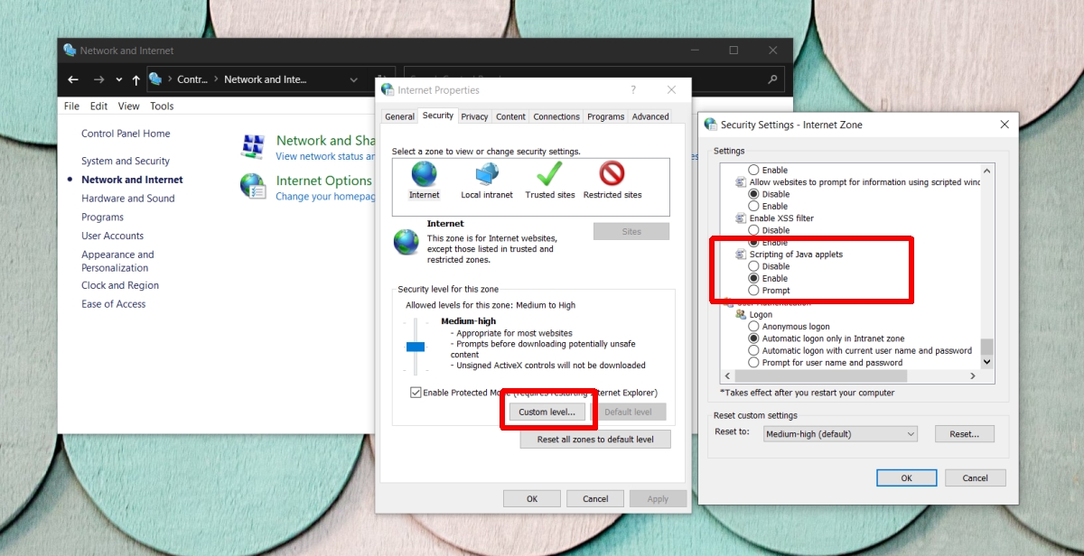
Task: Click the search magnifier in Control Panel
Action: pyautogui.click(x=772, y=79)
